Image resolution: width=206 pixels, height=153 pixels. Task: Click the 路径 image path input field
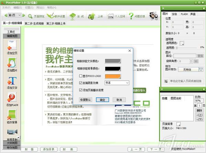(185, 56)
